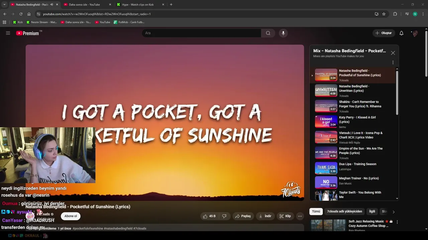Click the Klip clip button

point(285,216)
